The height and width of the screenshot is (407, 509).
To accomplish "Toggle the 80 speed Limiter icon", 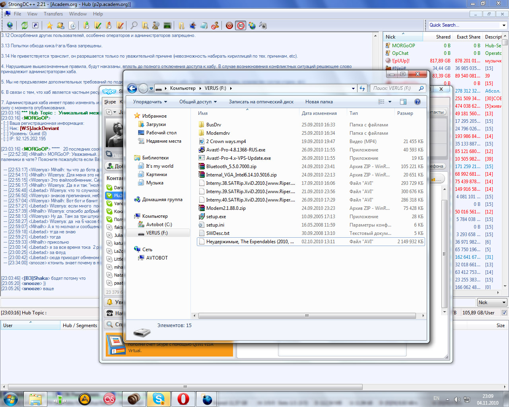I will (x=241, y=25).
